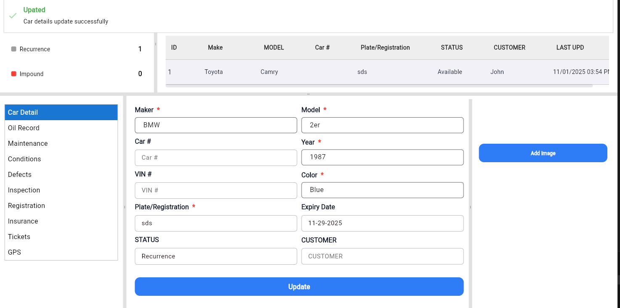Switch to the Maintenance section
Image resolution: width=620 pixels, height=308 pixels.
coord(28,143)
